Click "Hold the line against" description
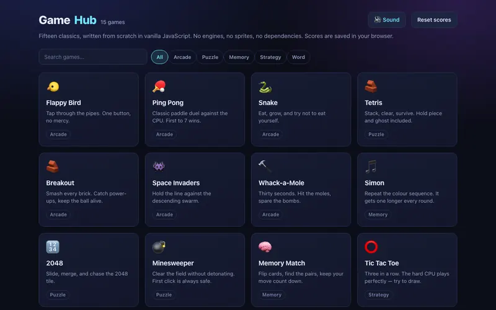 [x=182, y=197]
